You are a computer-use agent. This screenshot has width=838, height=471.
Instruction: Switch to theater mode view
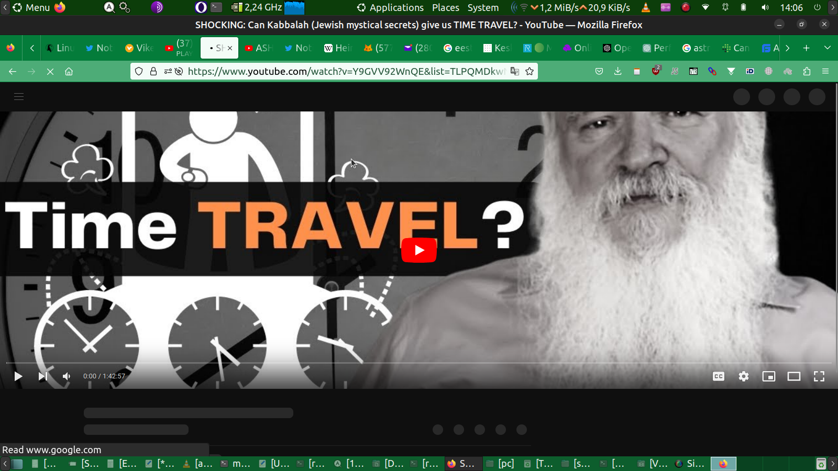793,376
